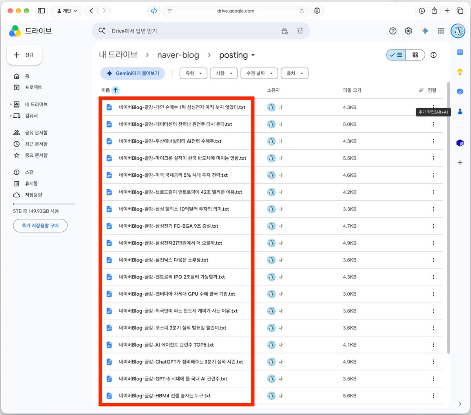Click the 신규 new button

click(x=24, y=55)
